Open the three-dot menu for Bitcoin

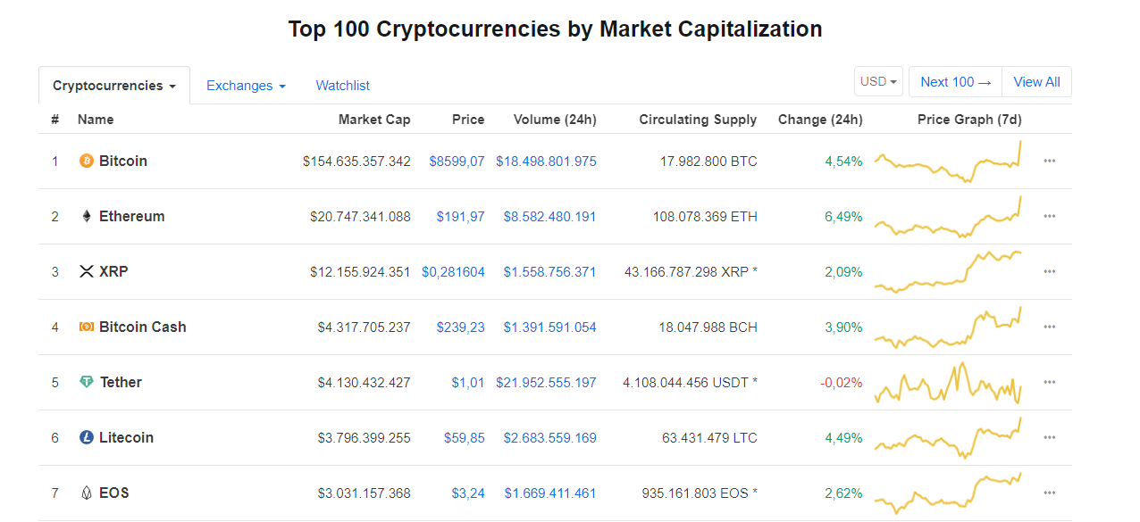(1050, 162)
